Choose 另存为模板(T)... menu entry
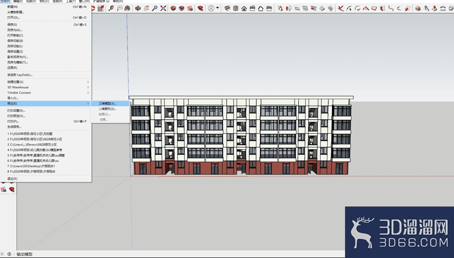The height and width of the screenshot is (258, 454). 46,62
